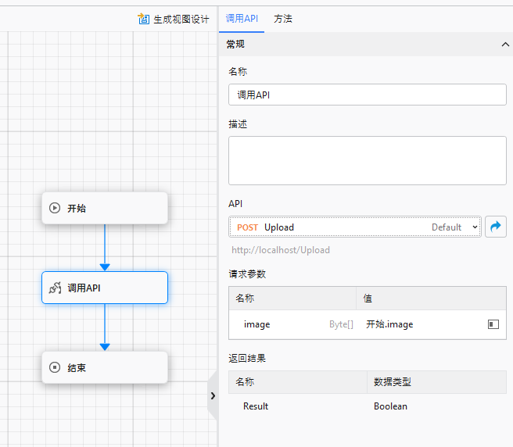513x447 pixels.
Task: Click the 名称 text field
Action: (367, 95)
